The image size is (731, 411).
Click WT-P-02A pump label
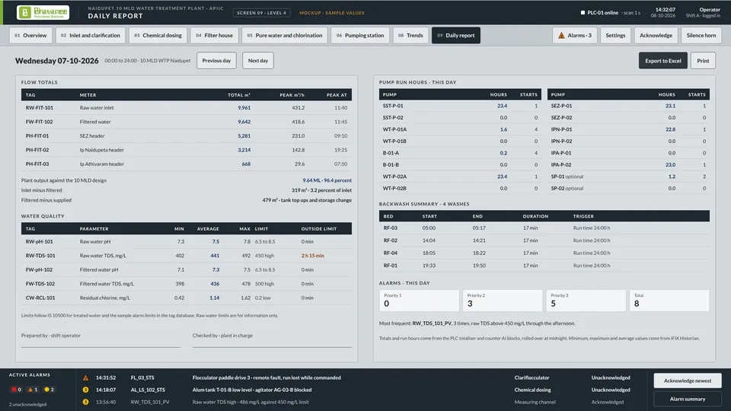[x=395, y=177]
